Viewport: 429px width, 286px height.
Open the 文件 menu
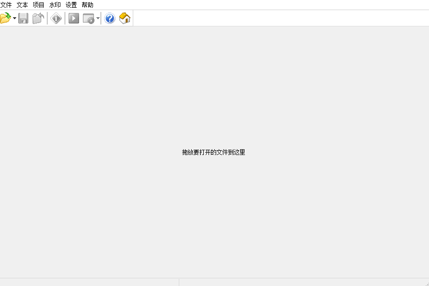click(6, 5)
